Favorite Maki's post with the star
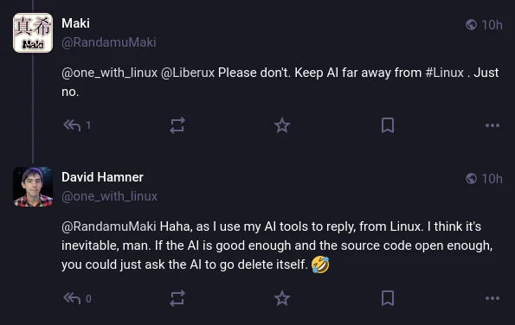 point(282,125)
